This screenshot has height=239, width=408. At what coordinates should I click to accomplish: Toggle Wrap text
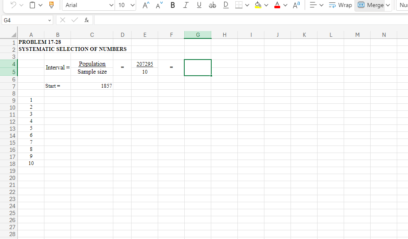point(340,5)
